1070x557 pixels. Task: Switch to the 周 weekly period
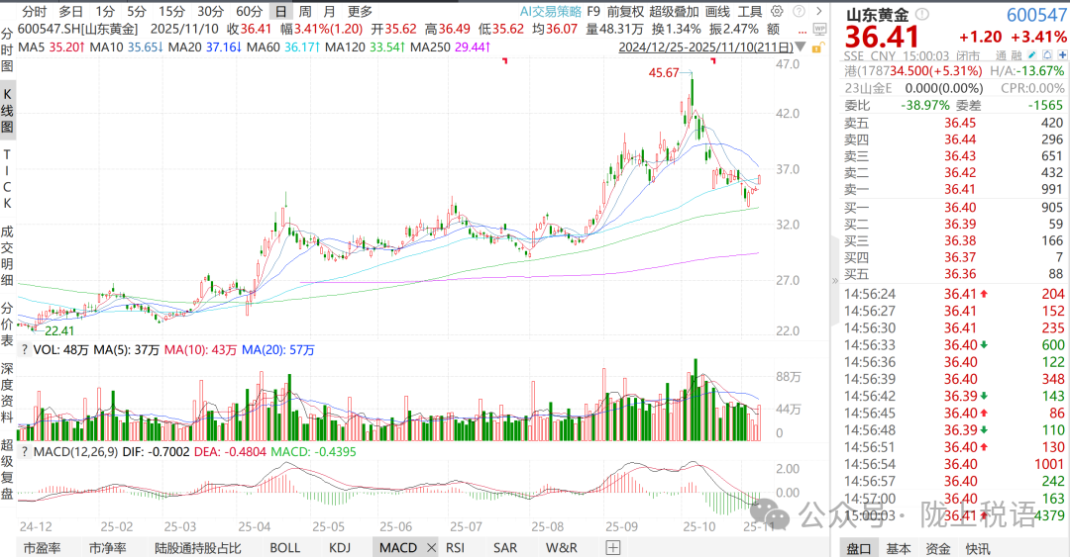click(x=305, y=12)
